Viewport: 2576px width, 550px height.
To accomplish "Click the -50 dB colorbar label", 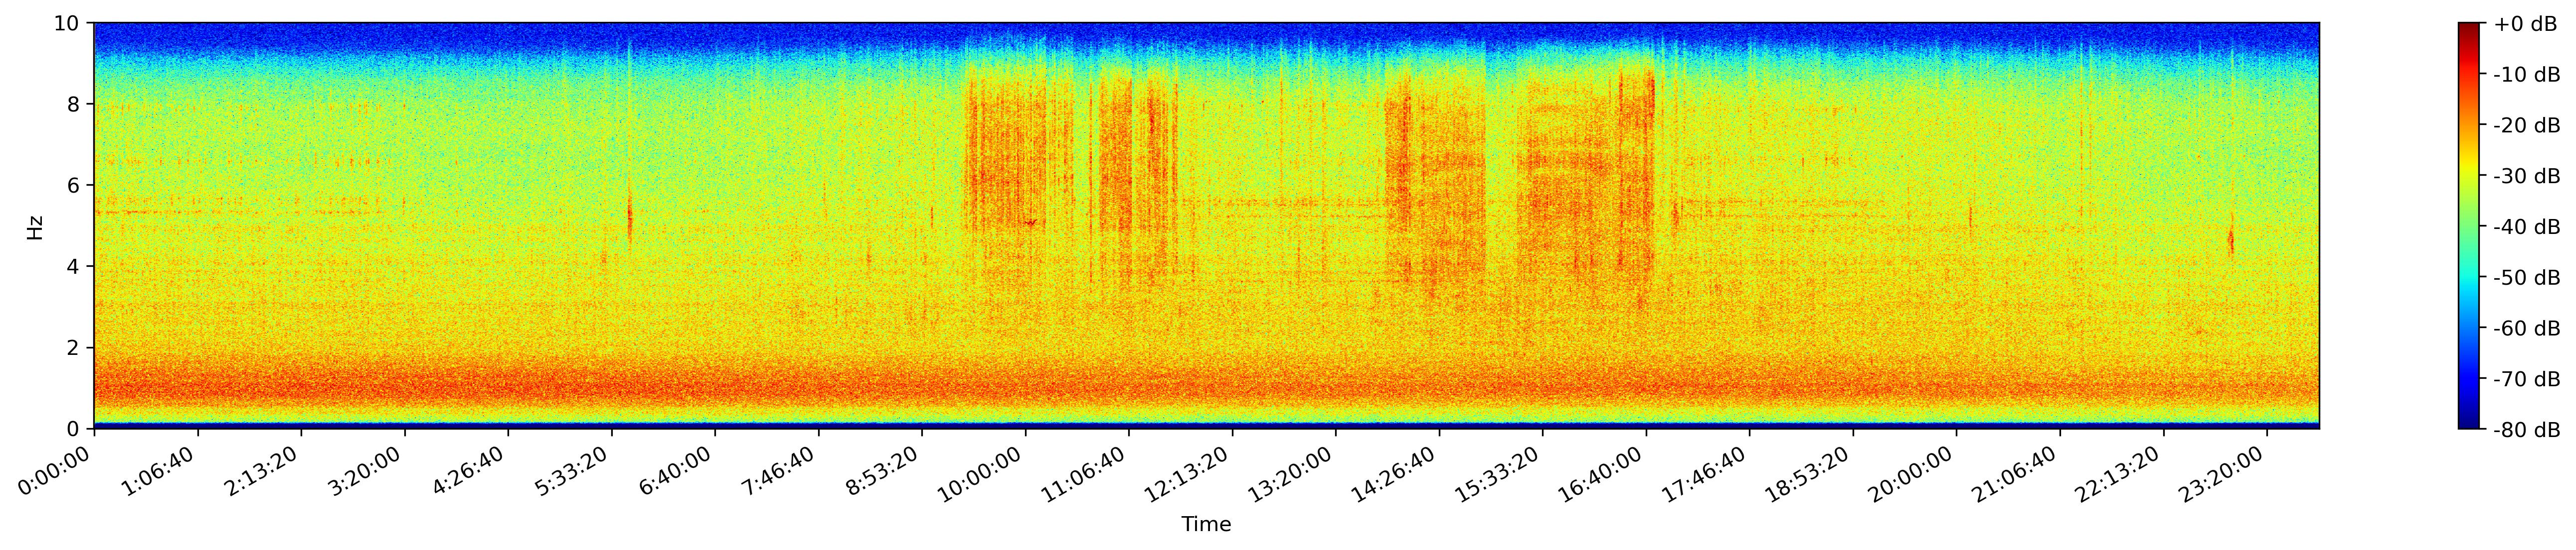I will coord(2528,278).
